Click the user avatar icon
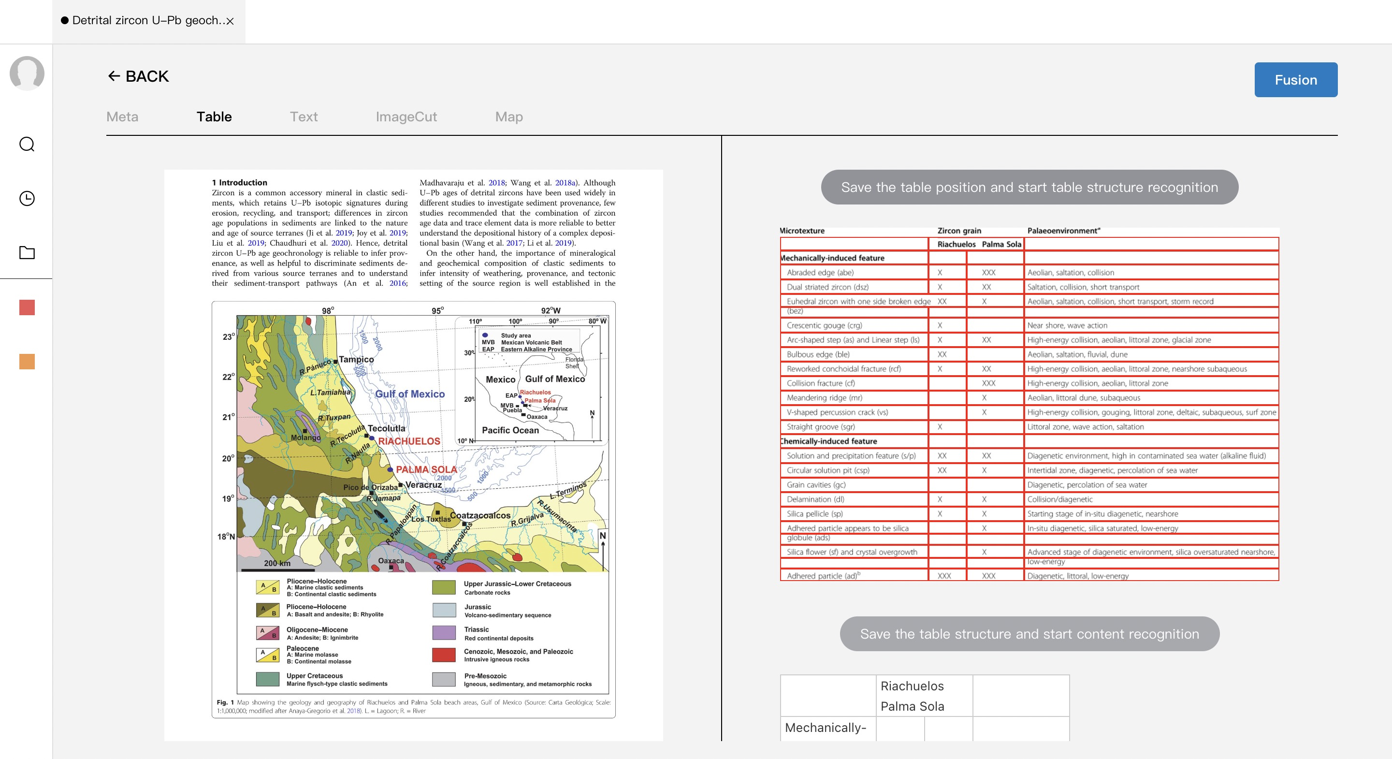 tap(27, 73)
